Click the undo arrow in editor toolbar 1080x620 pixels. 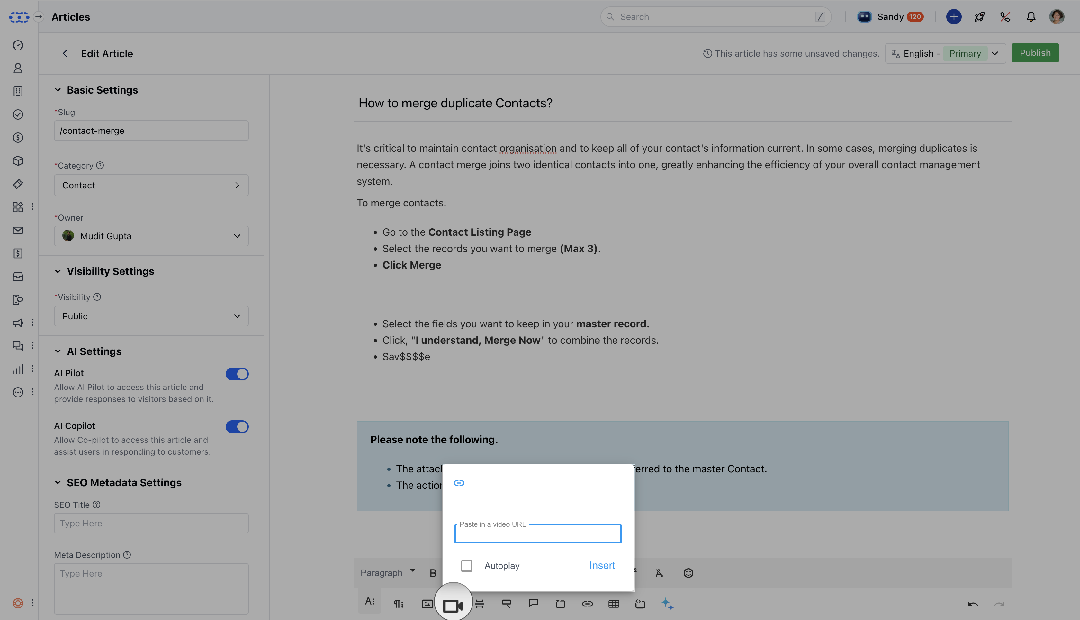[x=973, y=604]
